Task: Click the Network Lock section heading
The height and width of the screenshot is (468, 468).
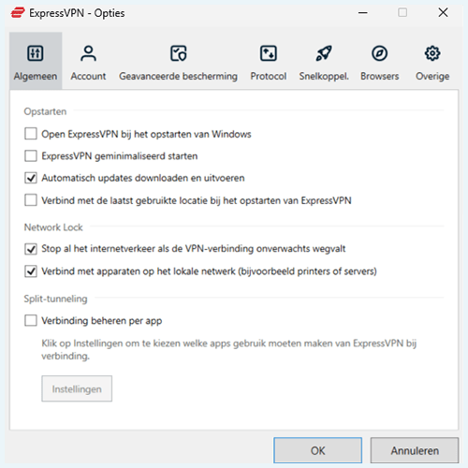Action: (x=53, y=227)
